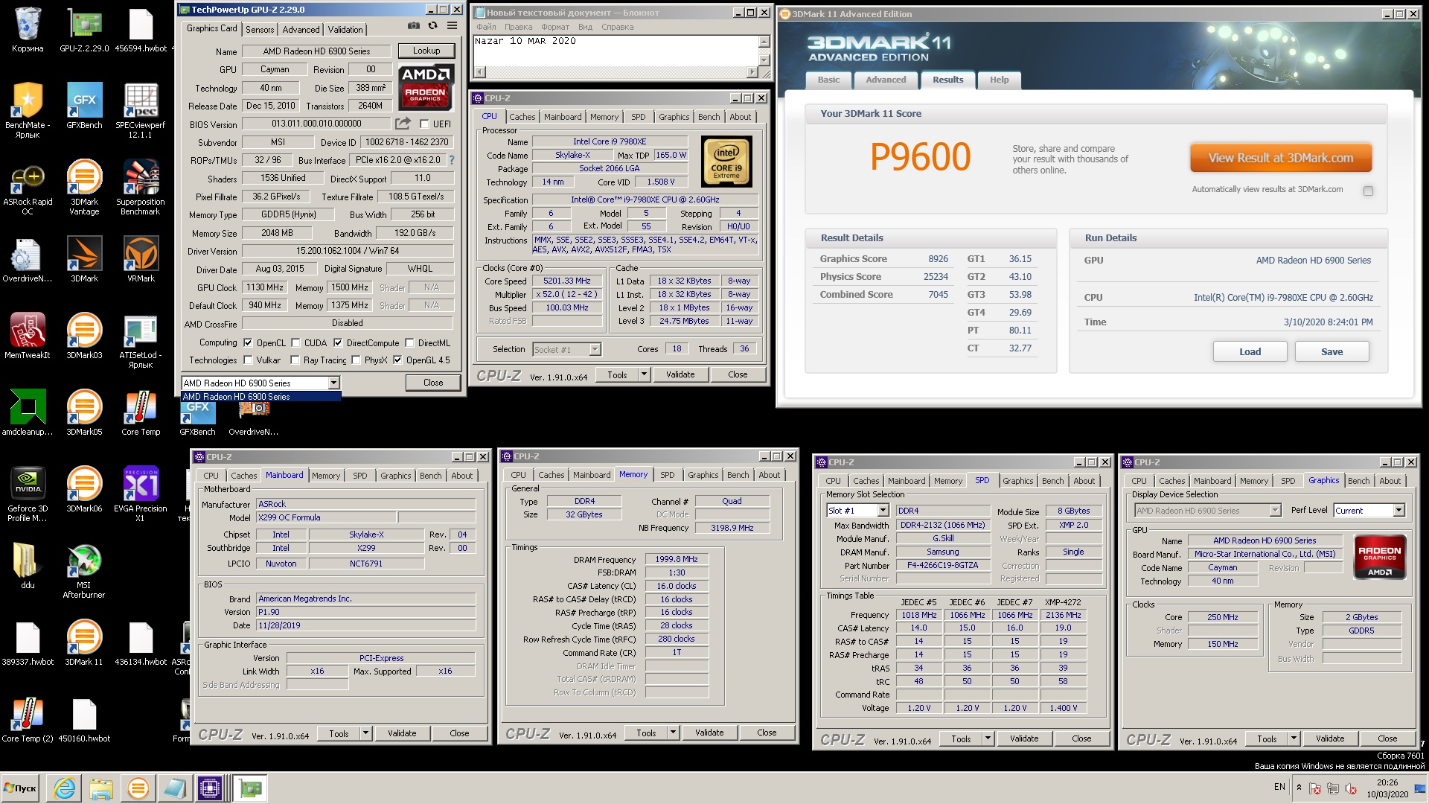
Task: Open Caches tab in CPU-Z CPU window
Action: click(522, 117)
